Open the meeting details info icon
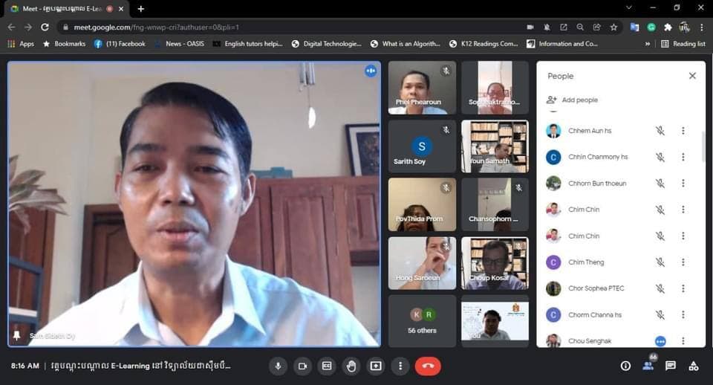 click(625, 366)
